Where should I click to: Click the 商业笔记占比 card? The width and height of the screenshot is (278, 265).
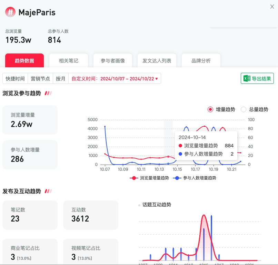(30, 252)
